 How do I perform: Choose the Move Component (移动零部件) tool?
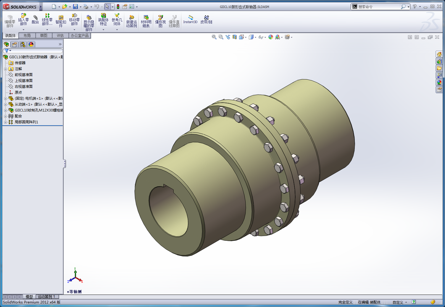pyautogui.click(x=74, y=19)
